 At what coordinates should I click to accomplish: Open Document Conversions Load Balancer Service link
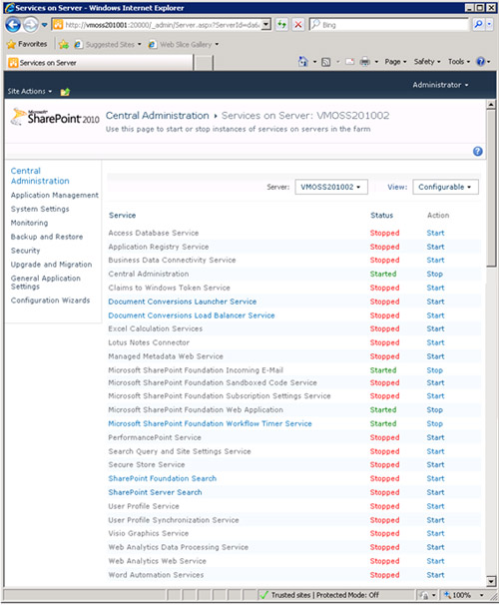(192, 315)
